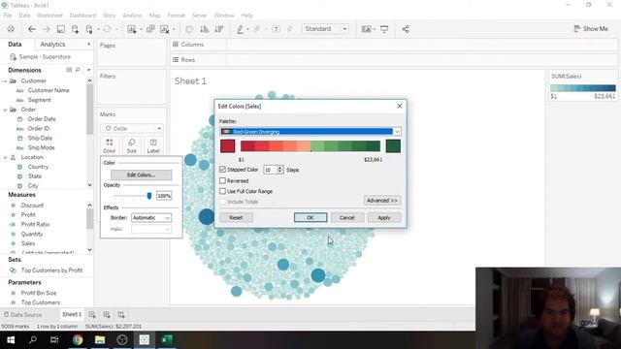Screen dimensions: 621x349
Task: Switch to the Analytics tab
Action: click(x=52, y=45)
